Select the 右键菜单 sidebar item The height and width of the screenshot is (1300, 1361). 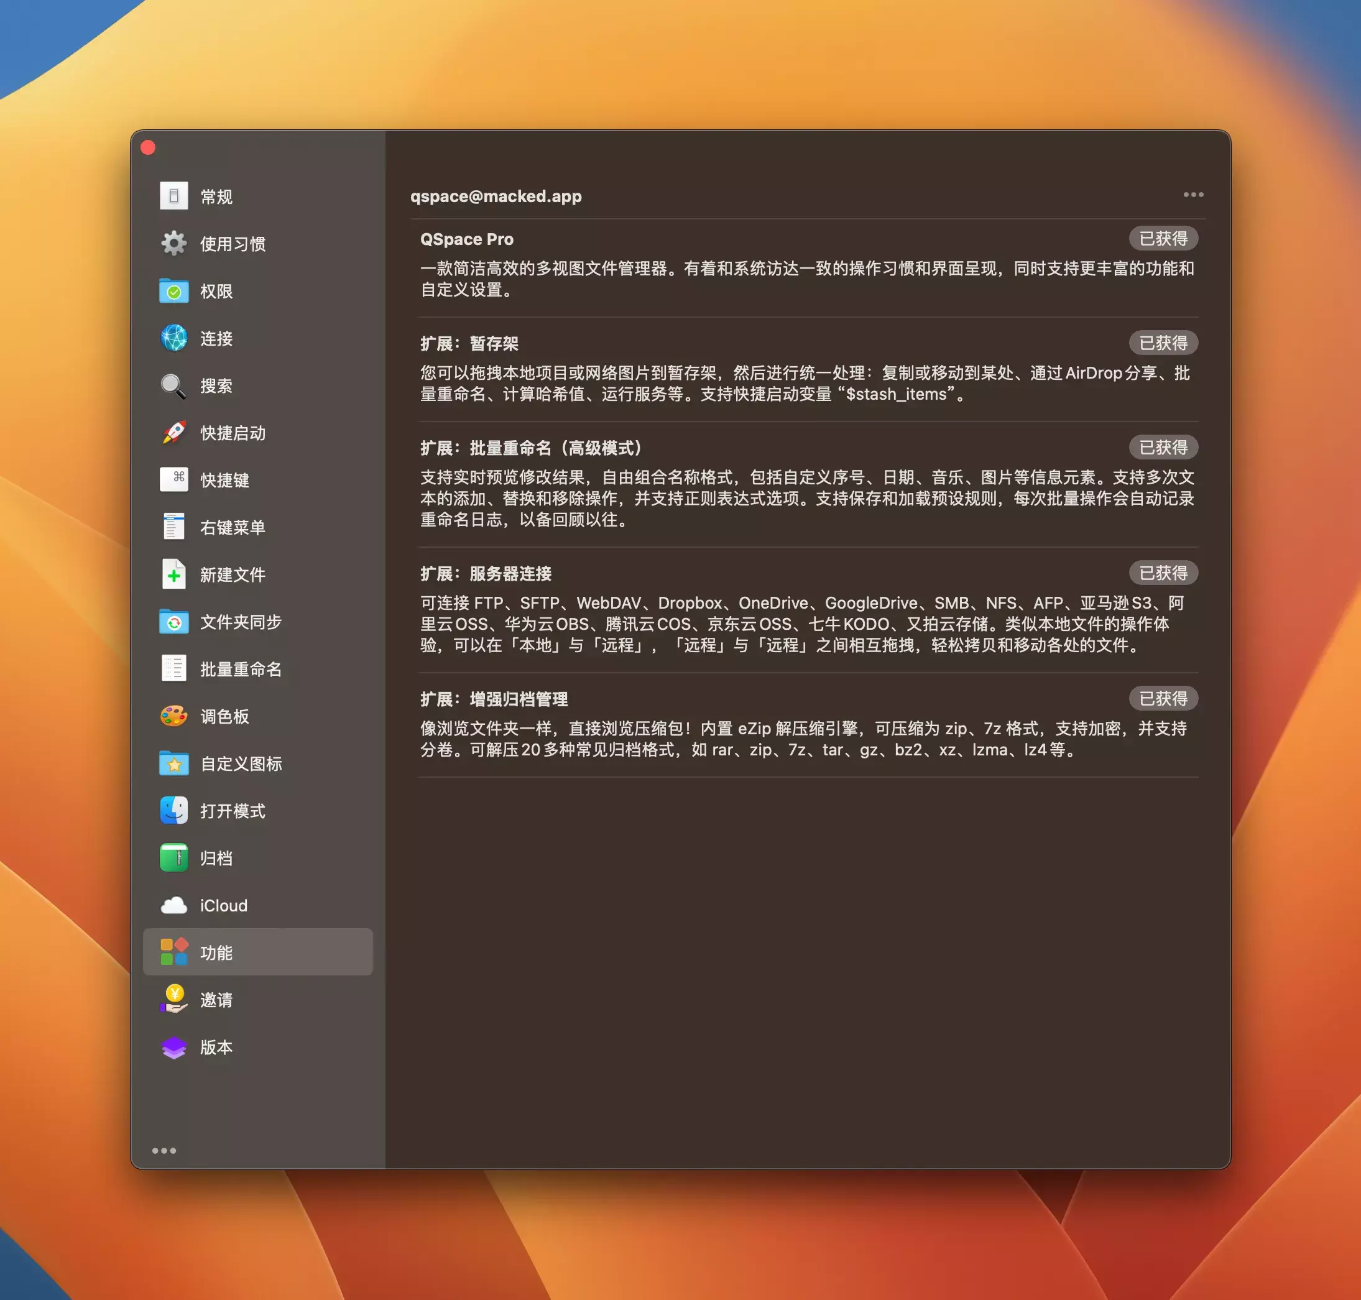233,527
